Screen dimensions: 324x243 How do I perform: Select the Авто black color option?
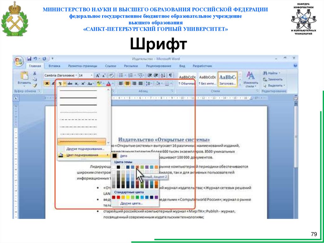click(135, 156)
